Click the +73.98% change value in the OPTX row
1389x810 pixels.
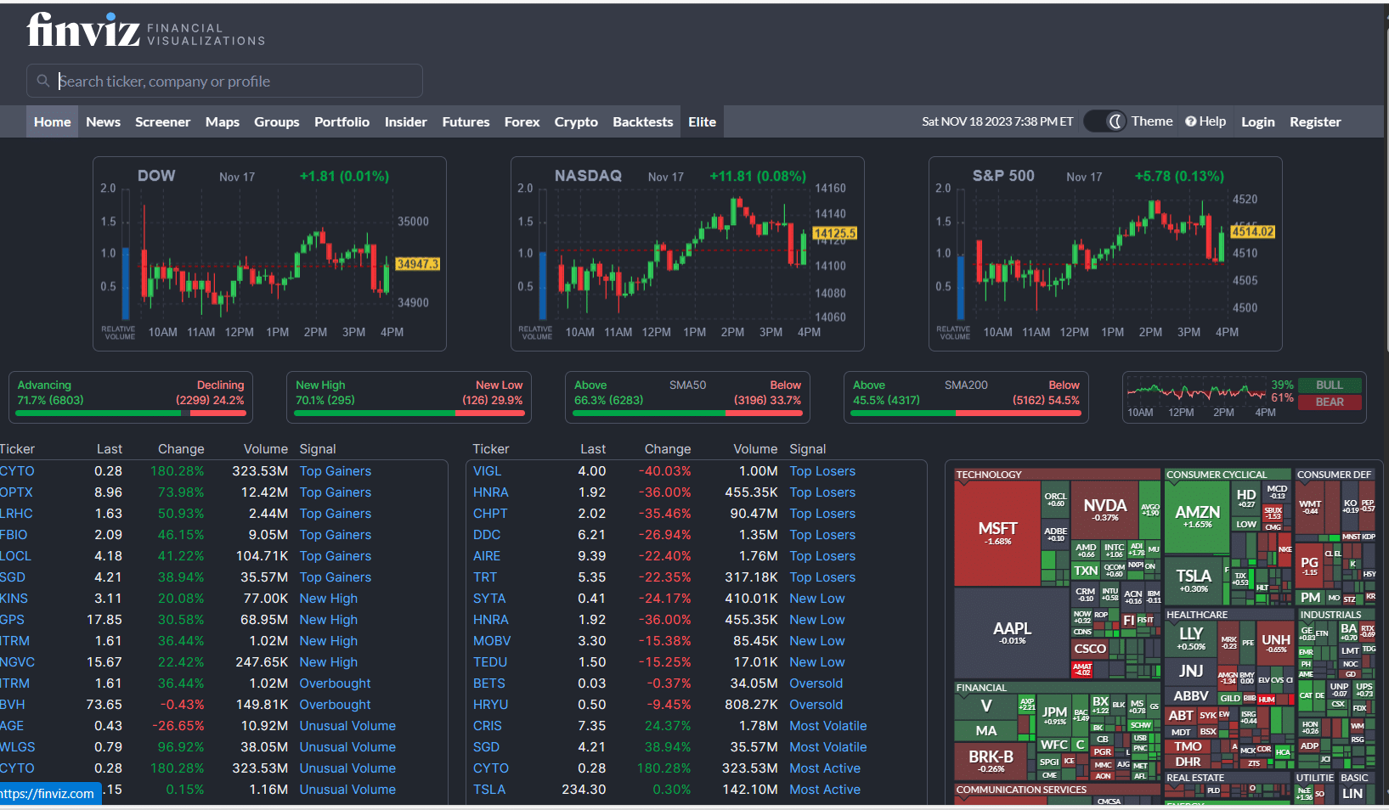pos(181,492)
